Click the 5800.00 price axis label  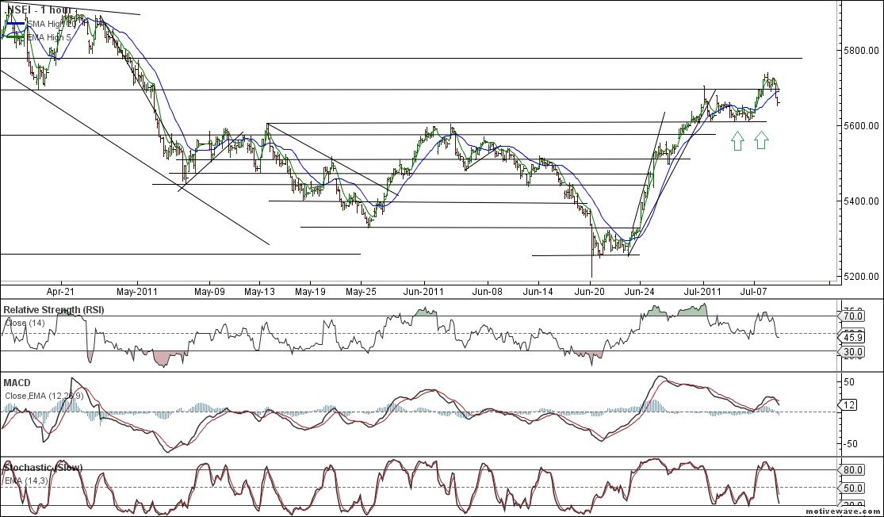click(859, 50)
